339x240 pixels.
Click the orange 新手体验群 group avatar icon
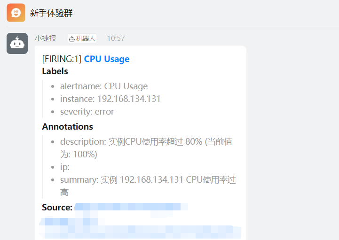[16, 13]
